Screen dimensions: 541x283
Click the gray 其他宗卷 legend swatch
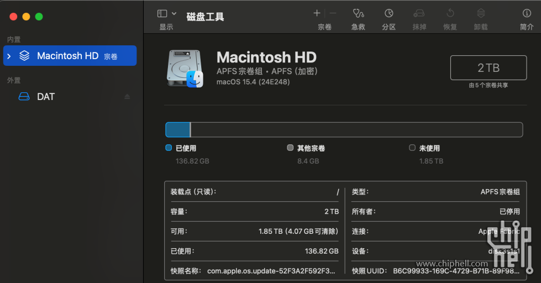(x=290, y=148)
